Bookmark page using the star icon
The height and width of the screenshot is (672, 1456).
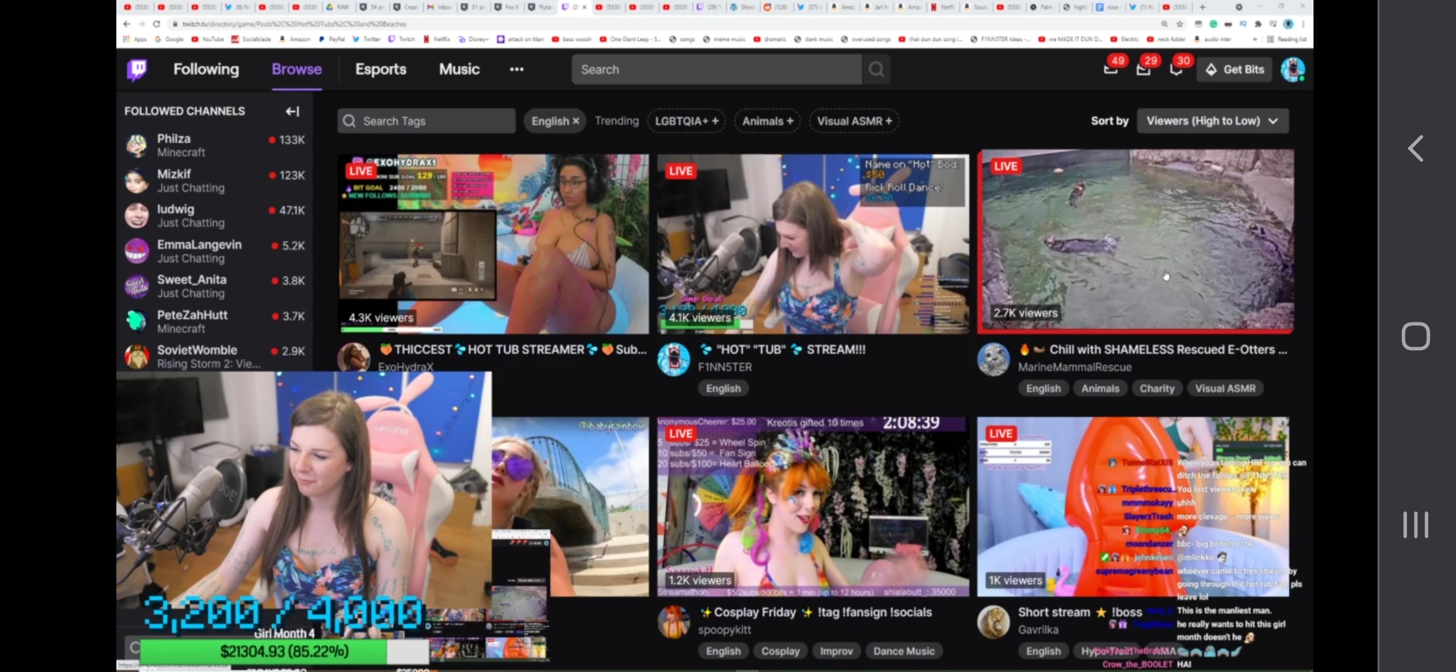[x=1180, y=24]
